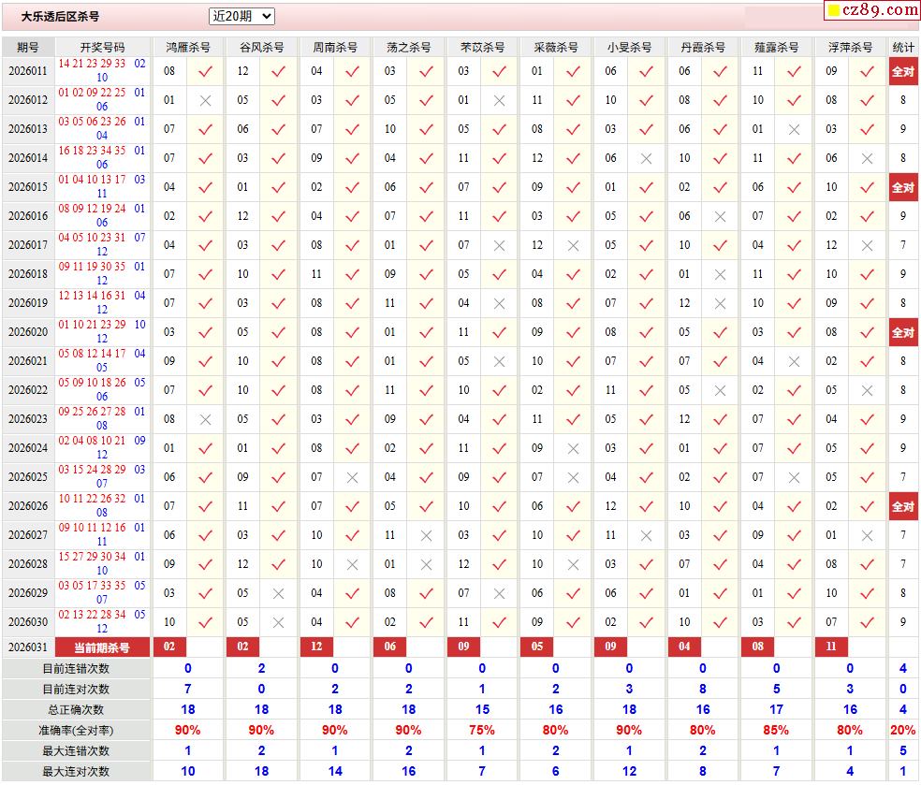Screen dimensions: 921x785
Task: Click the 统计 column header
Action: pyautogui.click(x=902, y=47)
